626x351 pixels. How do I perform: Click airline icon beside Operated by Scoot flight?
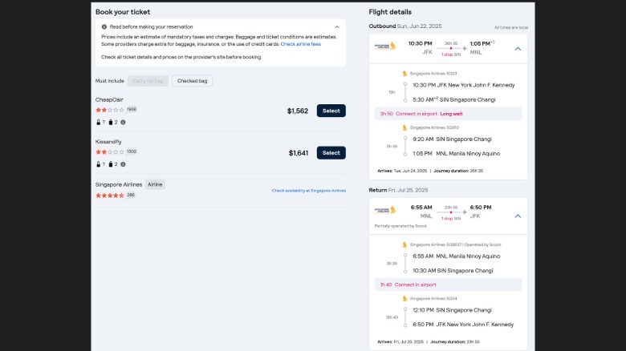404,244
